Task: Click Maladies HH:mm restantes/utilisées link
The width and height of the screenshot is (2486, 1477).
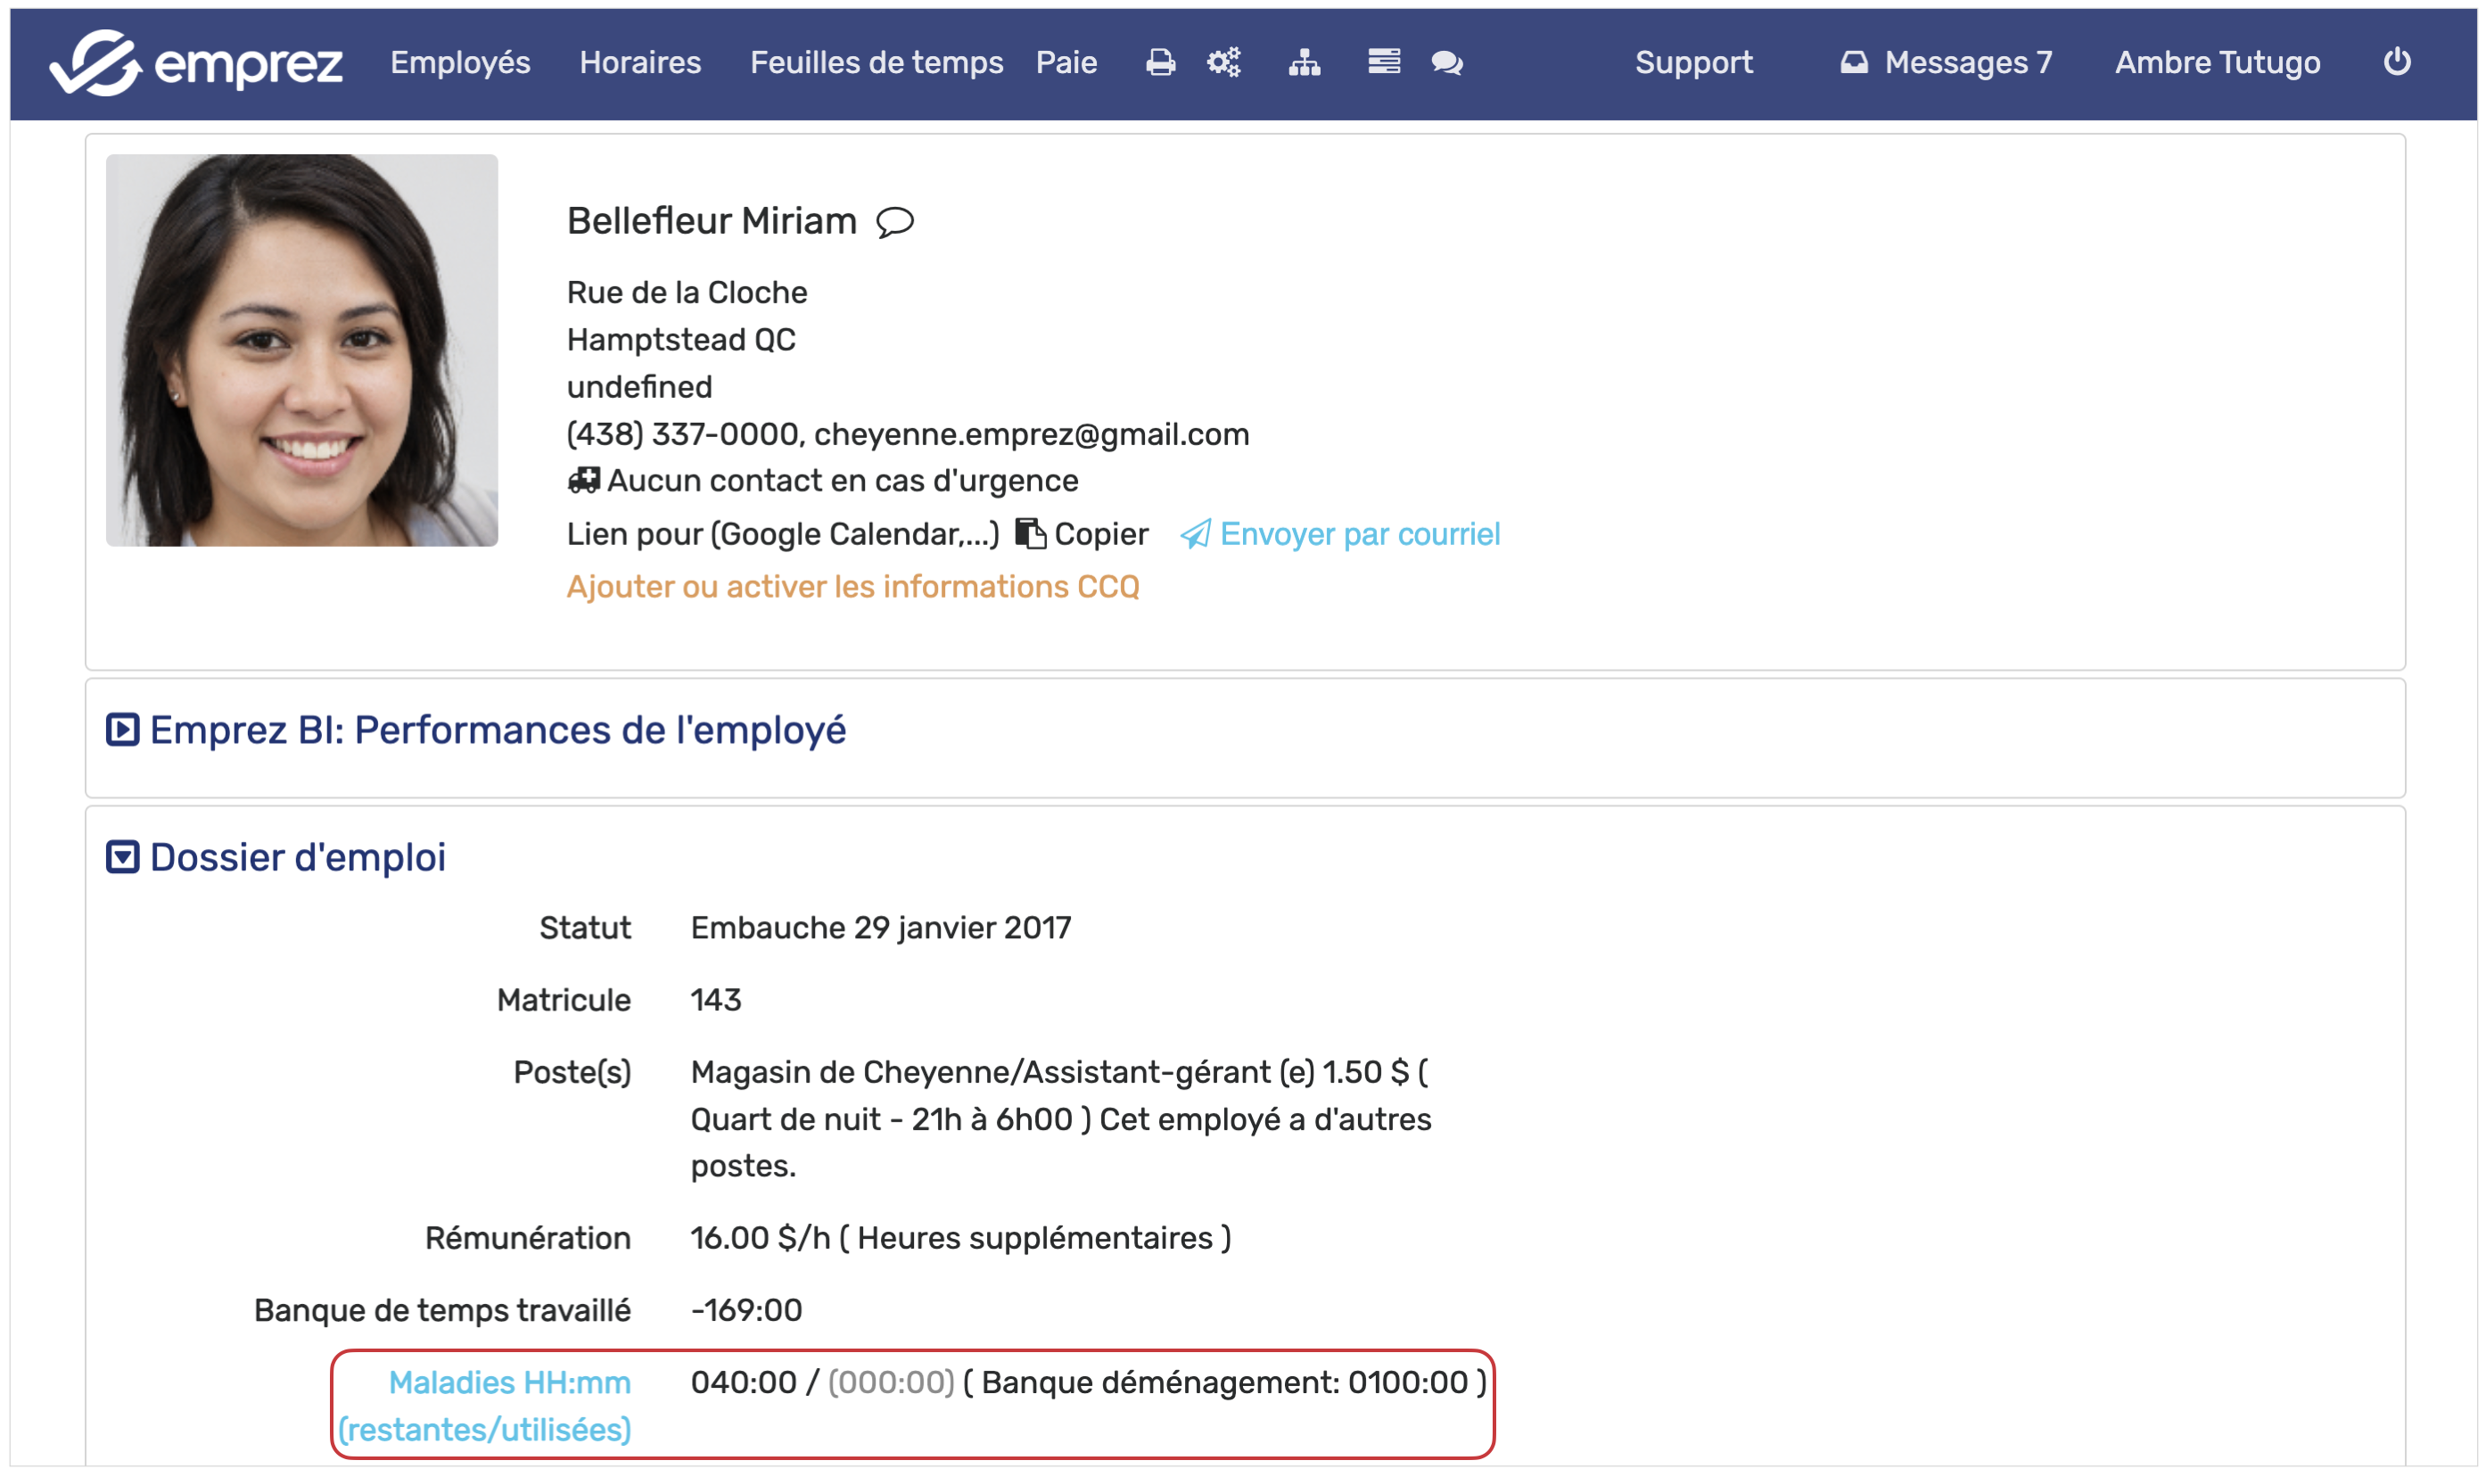Action: pos(484,1406)
